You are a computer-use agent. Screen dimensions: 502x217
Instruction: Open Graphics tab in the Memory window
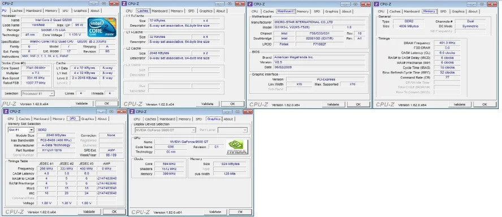click(x=458, y=11)
